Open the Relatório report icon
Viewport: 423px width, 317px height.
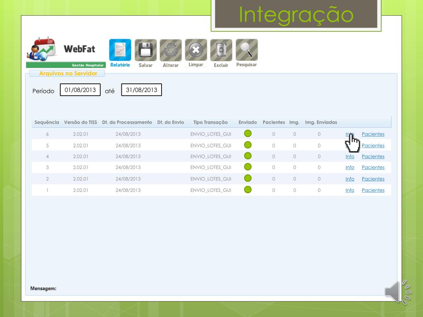click(120, 50)
